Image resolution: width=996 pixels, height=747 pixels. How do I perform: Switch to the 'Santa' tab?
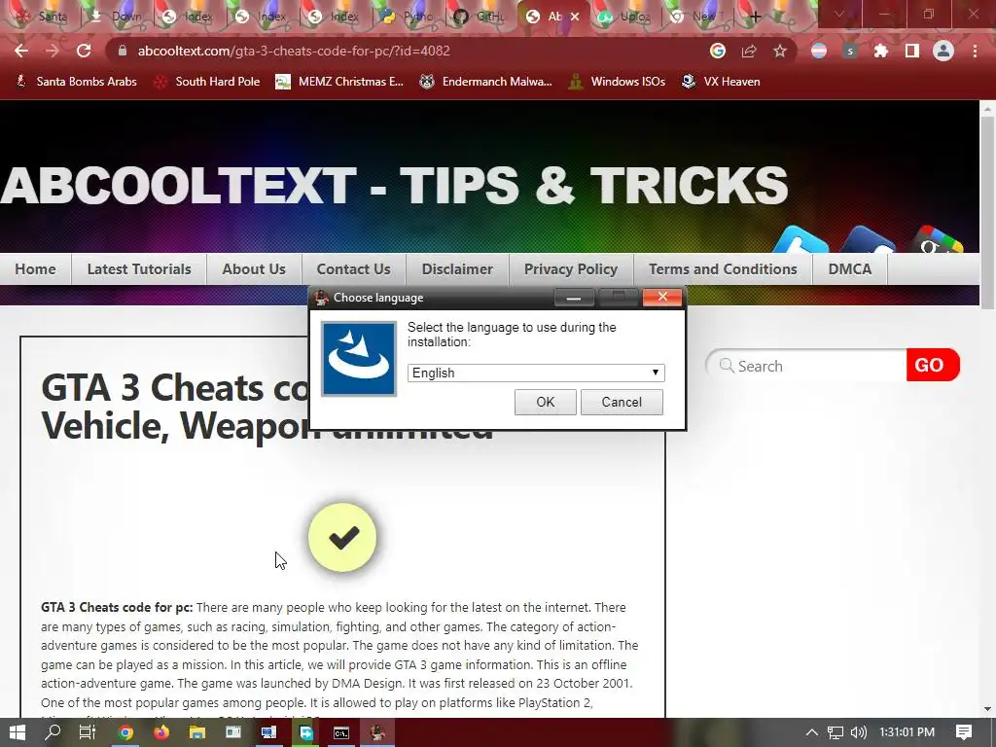[44, 17]
